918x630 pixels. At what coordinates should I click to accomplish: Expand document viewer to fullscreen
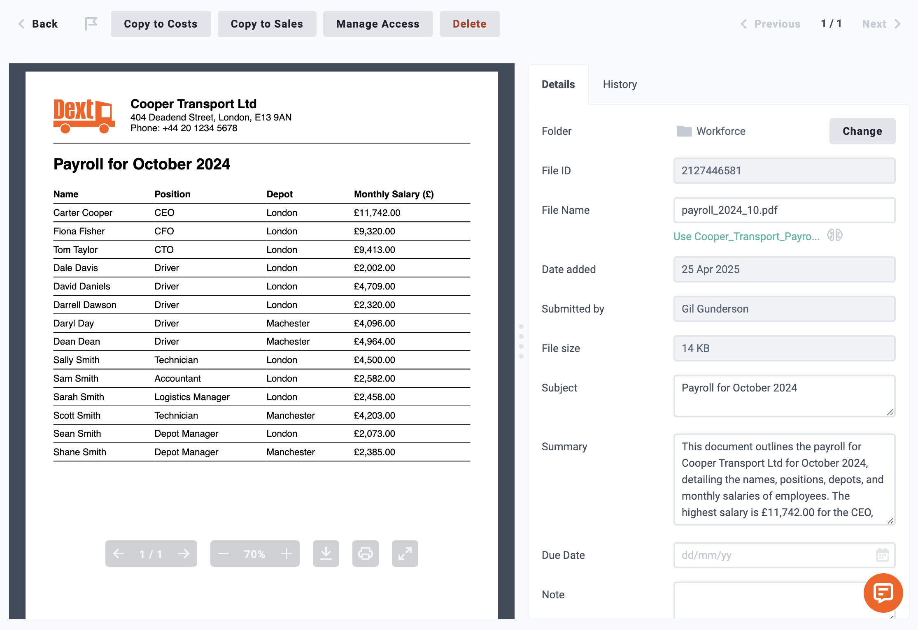(x=405, y=554)
